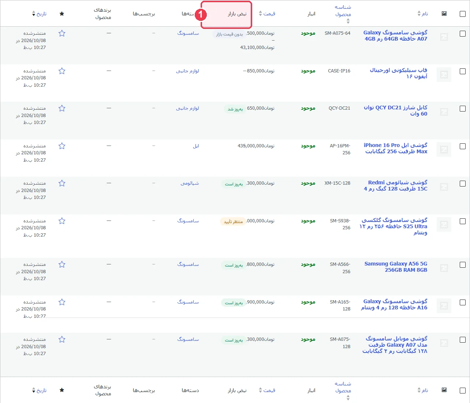Screen dimensions: 470x403
Task: Sort by SKU (شناسه محصول) in the table header
Action: click(x=343, y=14)
